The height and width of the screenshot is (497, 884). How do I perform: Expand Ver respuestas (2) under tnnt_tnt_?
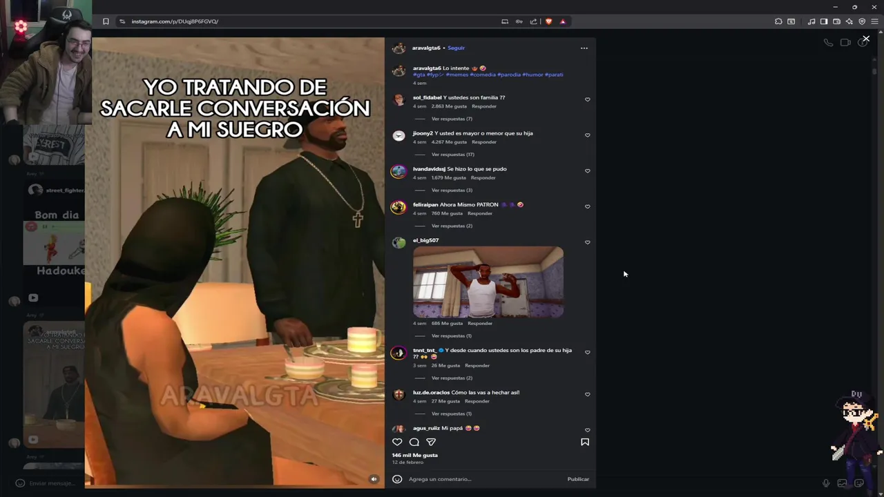[x=452, y=378]
